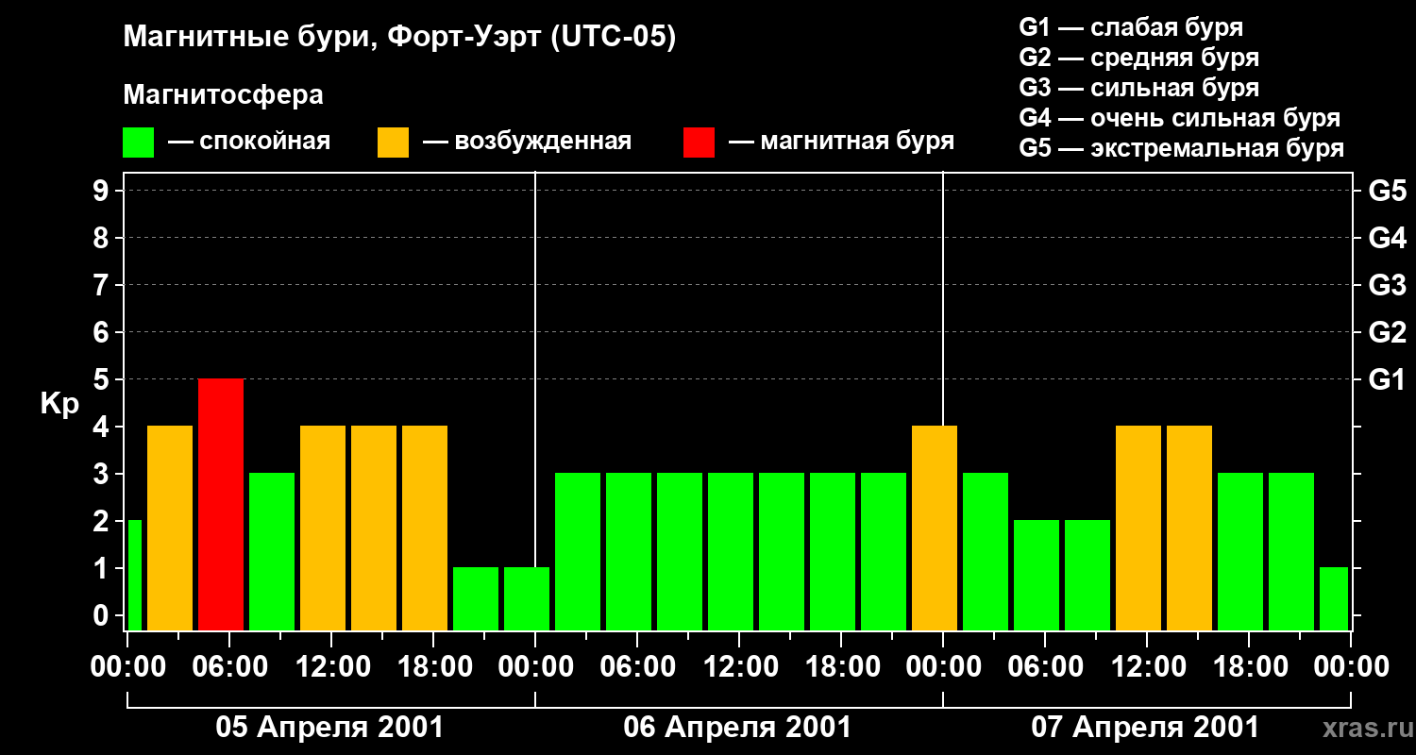Click the '06 Апреля 2001' date label
Screen dimensions: 1416x755
(737, 727)
